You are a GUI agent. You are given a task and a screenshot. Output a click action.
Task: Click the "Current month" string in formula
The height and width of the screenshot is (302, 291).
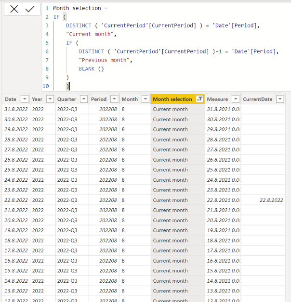pos(90,34)
